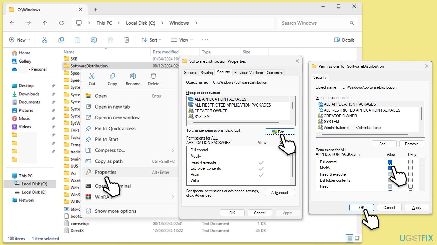Viewport: 437px width, 245px height.
Task: Expand the WinRAR submenu
Action: [173, 197]
